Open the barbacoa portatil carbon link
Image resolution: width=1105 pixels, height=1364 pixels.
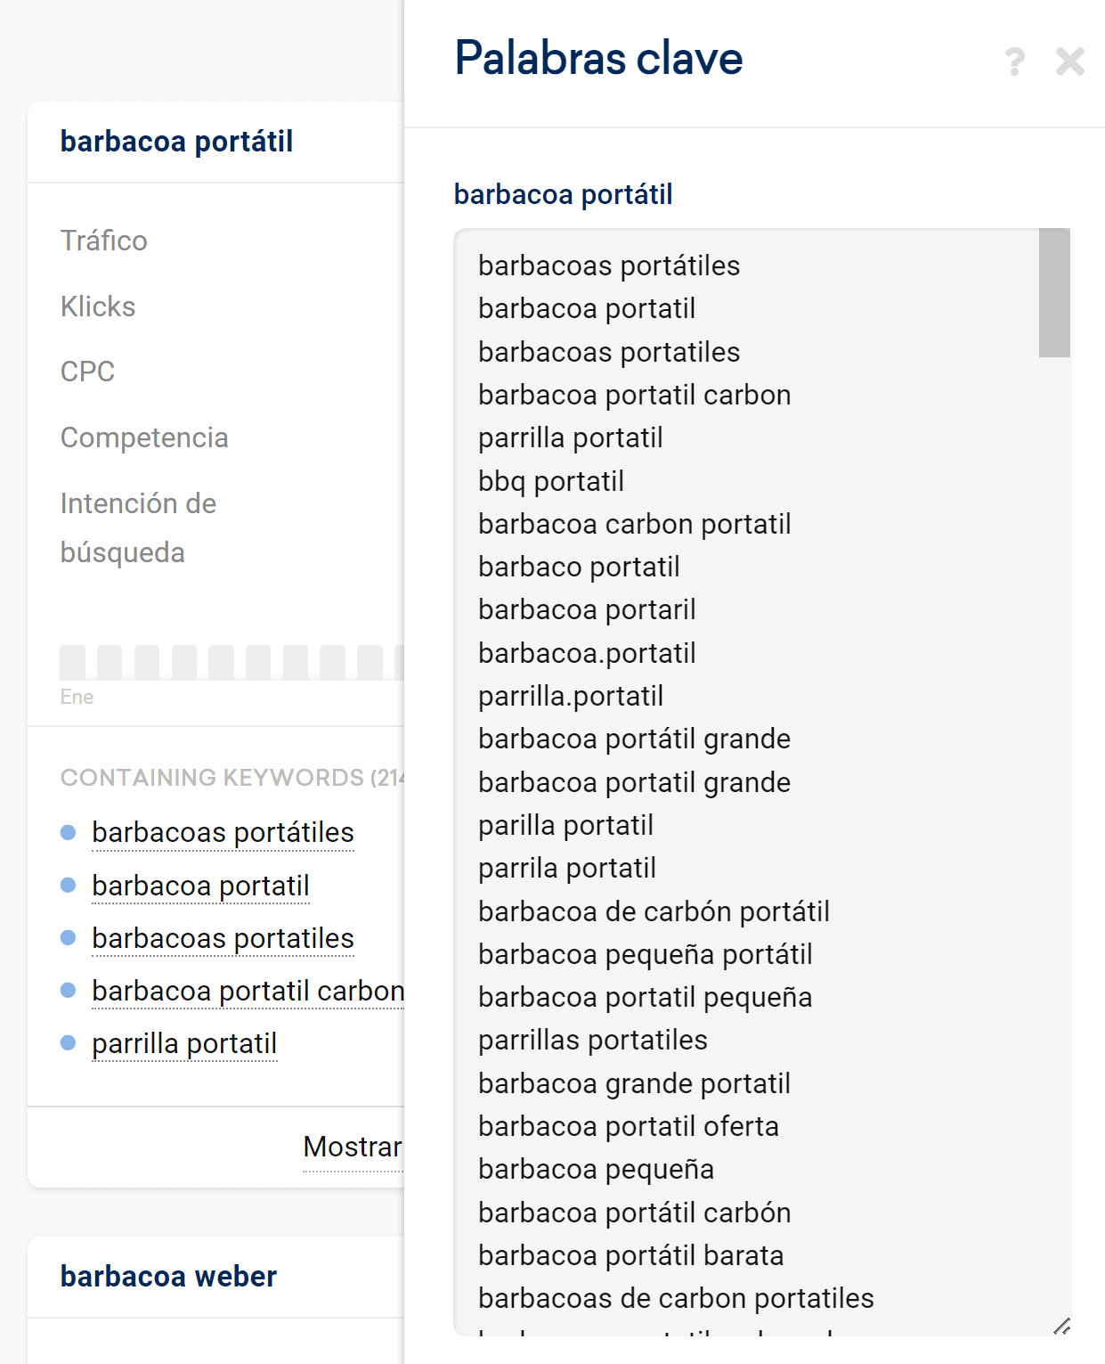[x=247, y=991]
